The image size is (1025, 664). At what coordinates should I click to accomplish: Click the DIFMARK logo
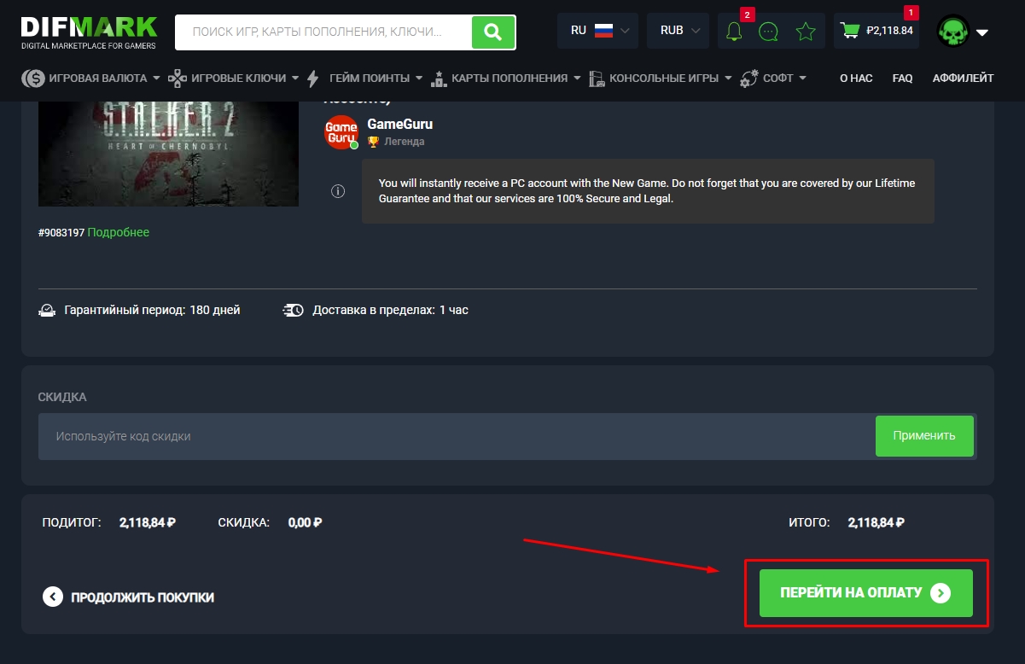point(90,32)
